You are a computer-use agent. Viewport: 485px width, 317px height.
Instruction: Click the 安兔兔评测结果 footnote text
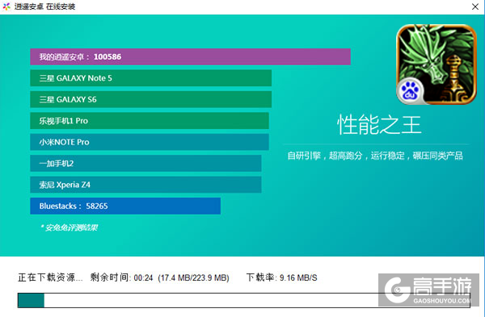point(69,227)
